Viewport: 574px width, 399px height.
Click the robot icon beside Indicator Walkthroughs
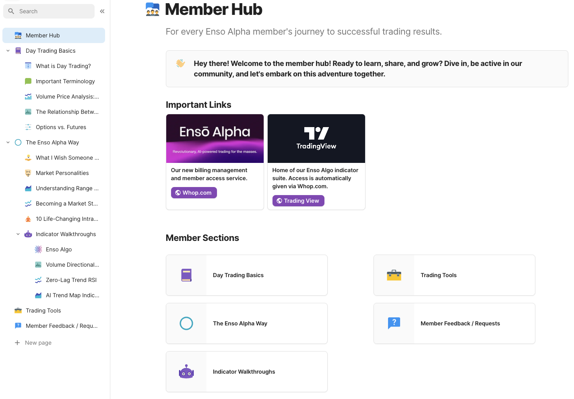tap(28, 234)
